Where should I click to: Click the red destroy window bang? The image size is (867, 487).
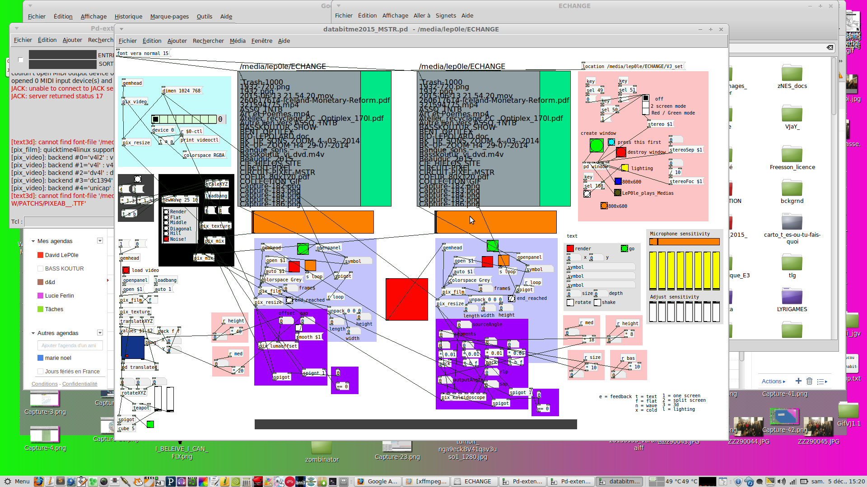pyautogui.click(x=621, y=152)
